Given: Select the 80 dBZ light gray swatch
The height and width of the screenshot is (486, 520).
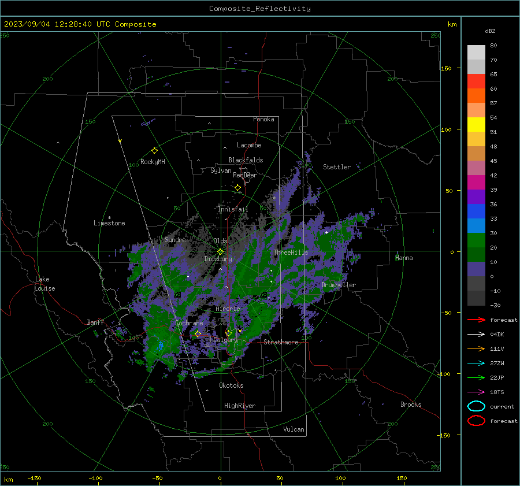Looking at the screenshot, I should [476, 52].
